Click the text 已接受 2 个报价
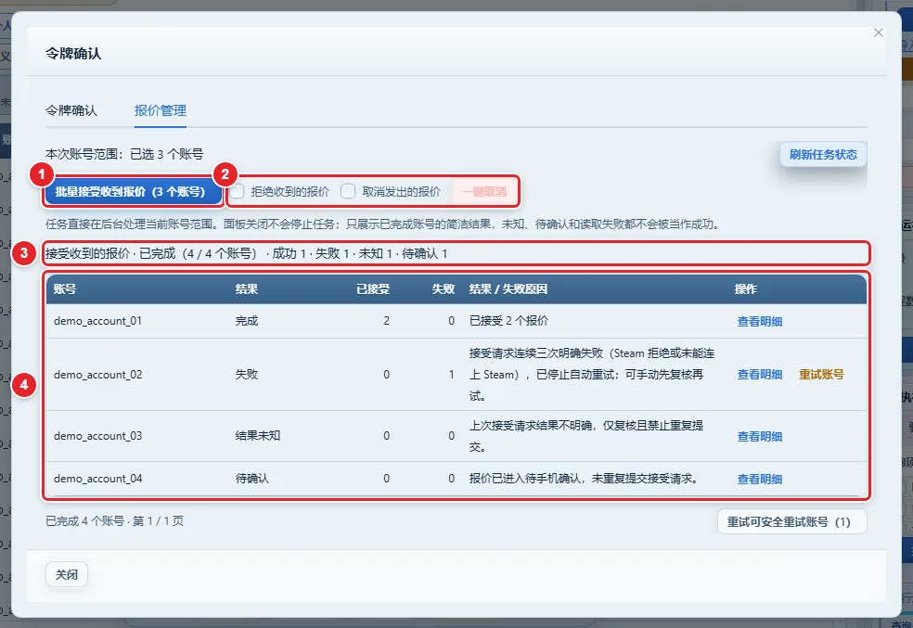The width and height of the screenshot is (913, 628). [x=508, y=321]
